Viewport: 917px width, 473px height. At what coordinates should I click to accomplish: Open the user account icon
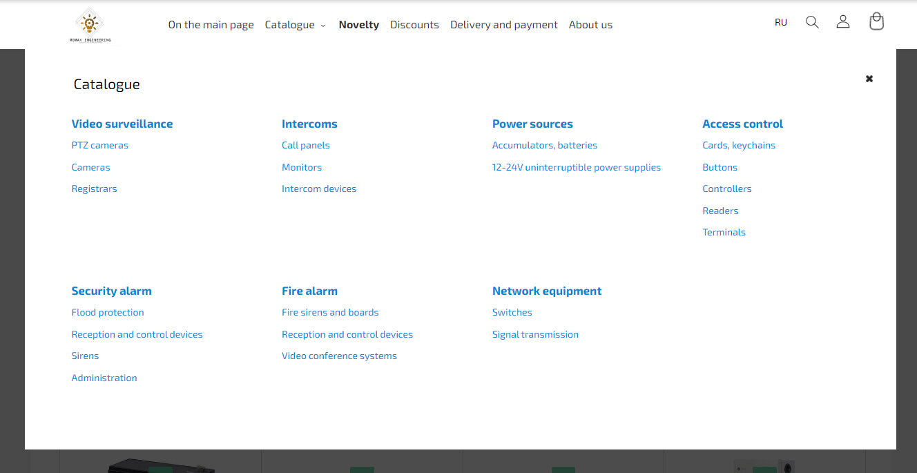pos(842,22)
